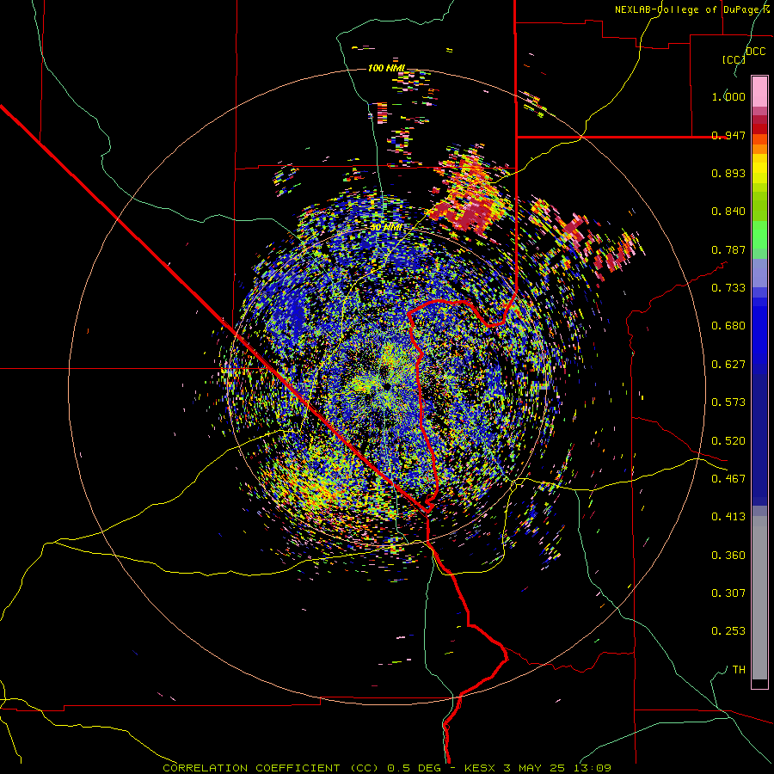774x774 pixels.
Task: Click the 0.413 scale value
Action: click(x=728, y=517)
